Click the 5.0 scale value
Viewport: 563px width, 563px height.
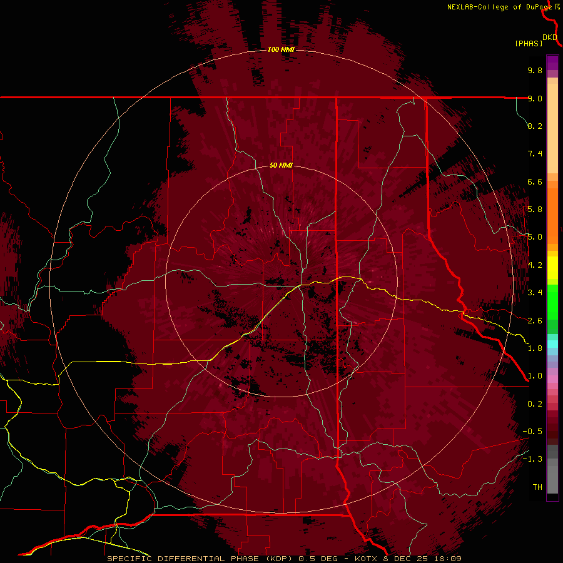pos(535,237)
